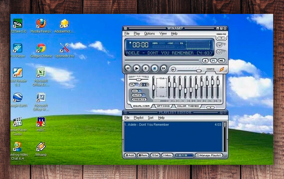Click the scrolling song title display
This screenshot has width=284, height=179.
click(x=169, y=53)
